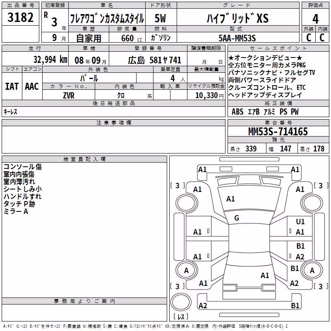The width and height of the screenshot is (331, 331).
Task: Click inspector note コンソール傷
Action: (23, 167)
